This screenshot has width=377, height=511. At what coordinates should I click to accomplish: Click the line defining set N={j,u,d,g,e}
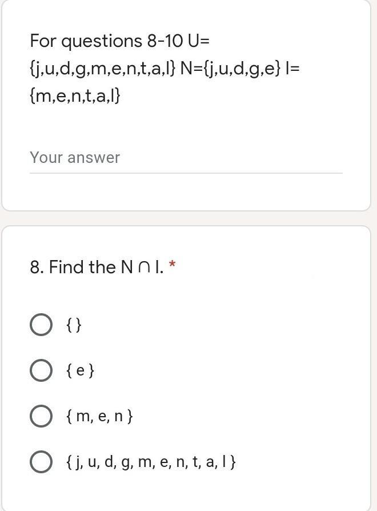[231, 69]
